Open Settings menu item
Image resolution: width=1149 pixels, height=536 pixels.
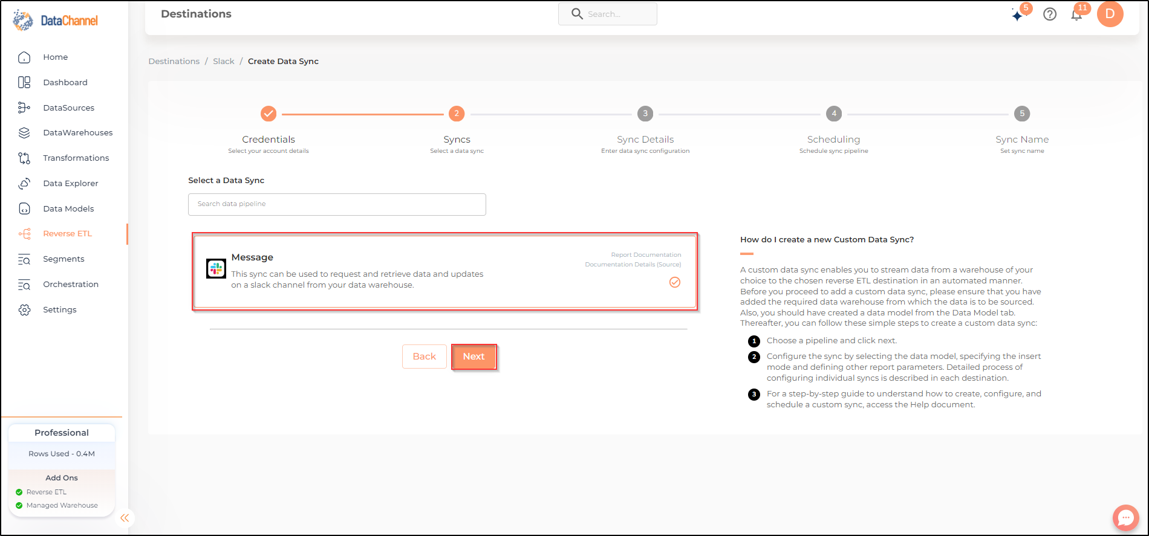click(x=60, y=310)
